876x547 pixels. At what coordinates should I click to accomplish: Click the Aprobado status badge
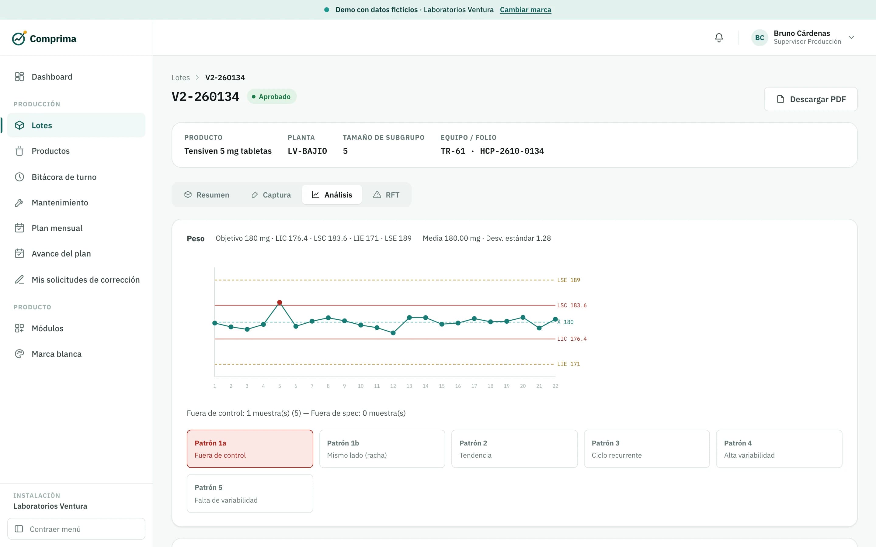272,97
